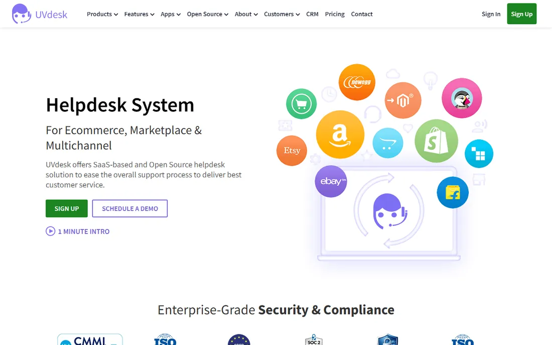Click the green SIGN UP hero button

pyautogui.click(x=67, y=209)
